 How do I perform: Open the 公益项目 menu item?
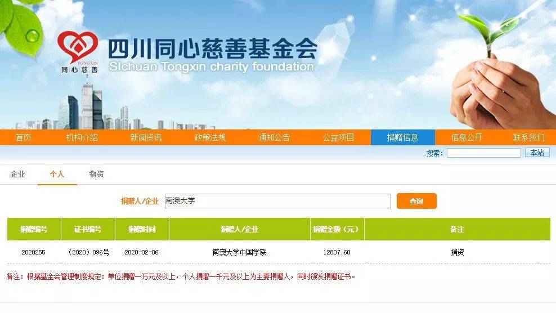pyautogui.click(x=338, y=137)
